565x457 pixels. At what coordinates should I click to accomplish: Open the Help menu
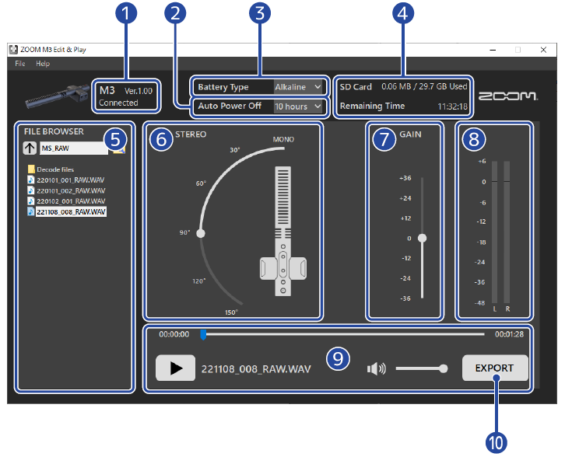click(x=43, y=64)
